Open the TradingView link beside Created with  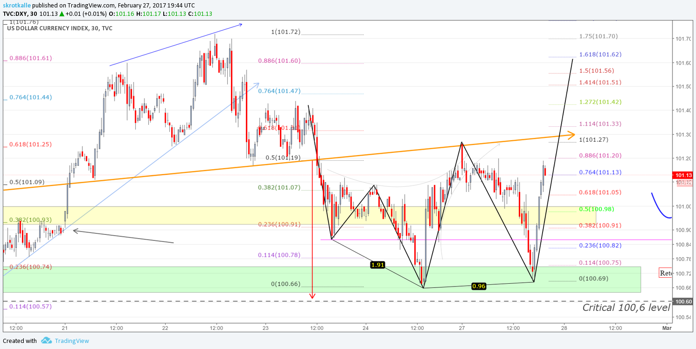pyautogui.click(x=72, y=341)
